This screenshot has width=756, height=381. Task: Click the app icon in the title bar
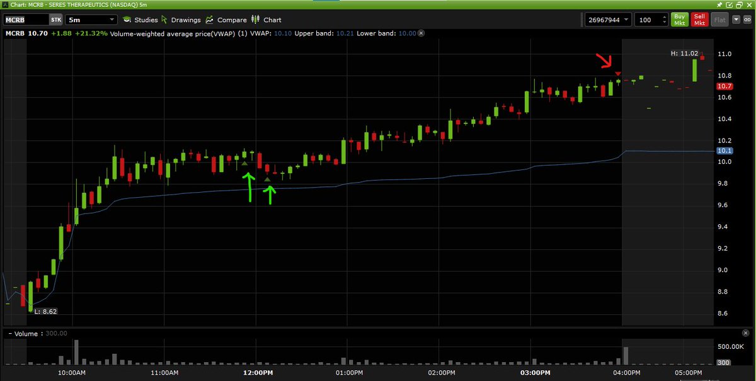click(4, 4)
